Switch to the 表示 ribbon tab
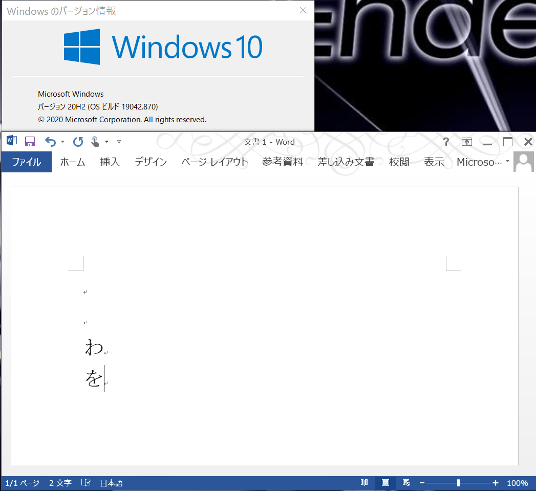Viewport: 536px width, 491px height. coord(434,162)
